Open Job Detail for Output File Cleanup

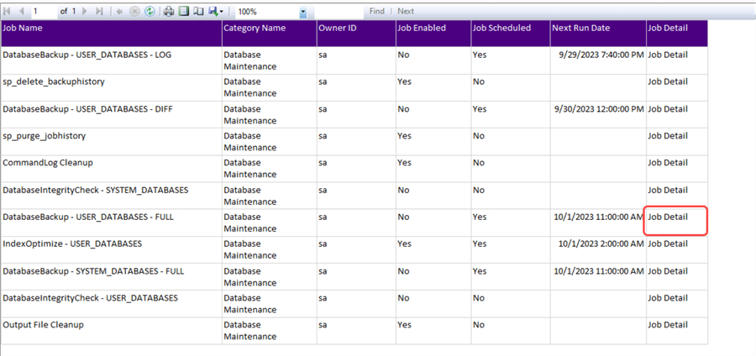pyautogui.click(x=668, y=324)
